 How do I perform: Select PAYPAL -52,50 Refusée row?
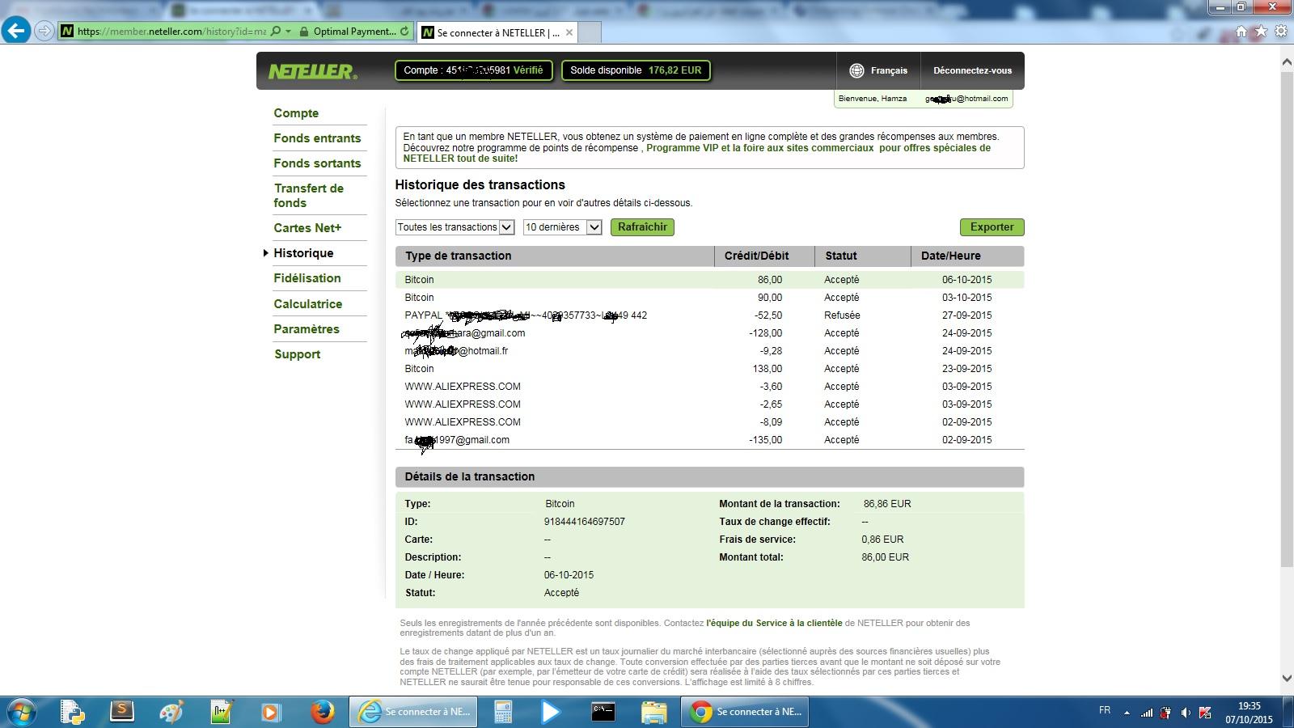tap(709, 315)
